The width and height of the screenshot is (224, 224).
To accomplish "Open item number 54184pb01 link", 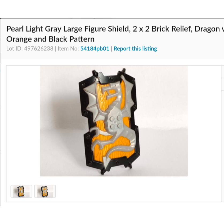I will tap(95, 48).
